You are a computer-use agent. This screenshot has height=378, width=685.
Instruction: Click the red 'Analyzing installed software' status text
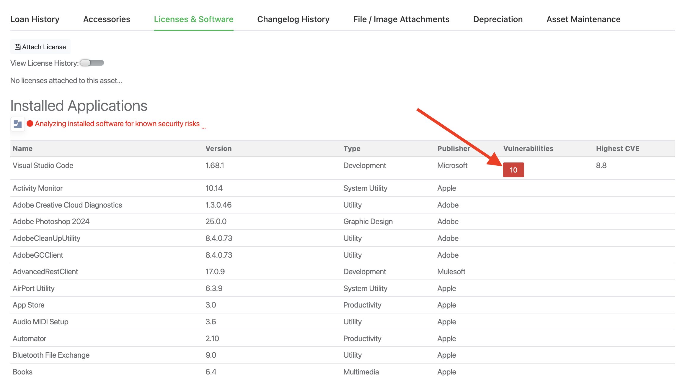[117, 124]
